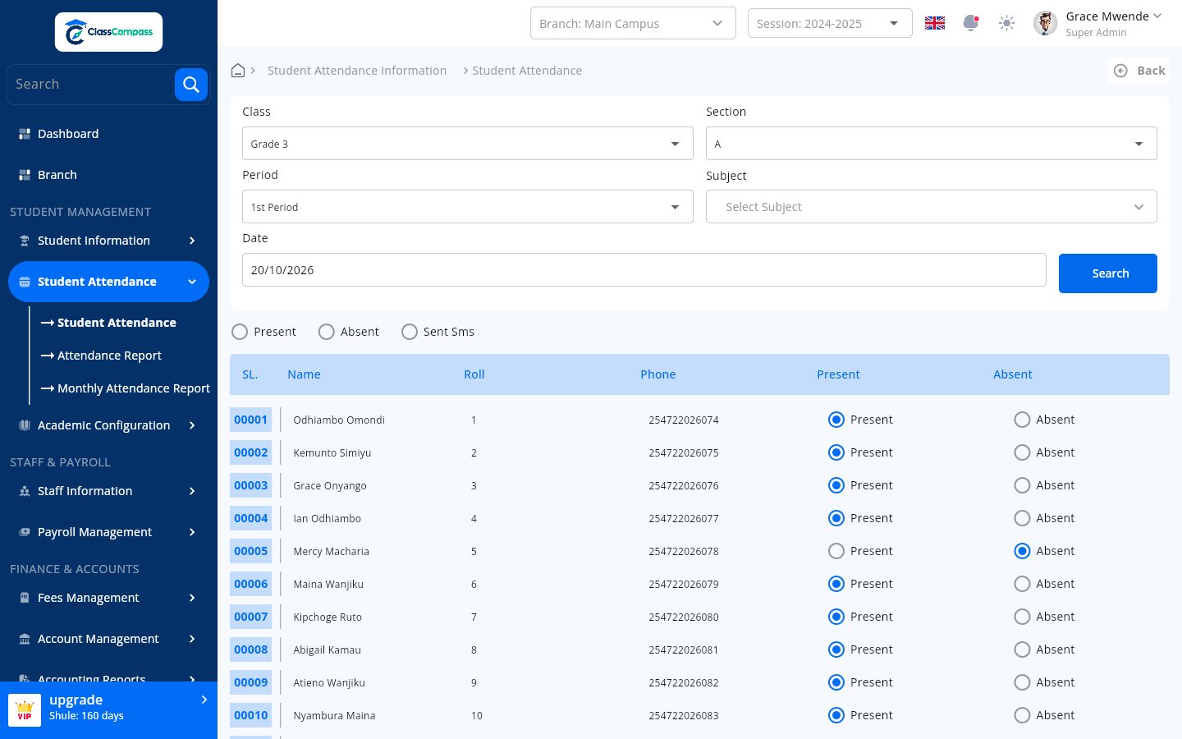Click the sidebar Search input field
The width and height of the screenshot is (1182, 739).
[x=90, y=84]
